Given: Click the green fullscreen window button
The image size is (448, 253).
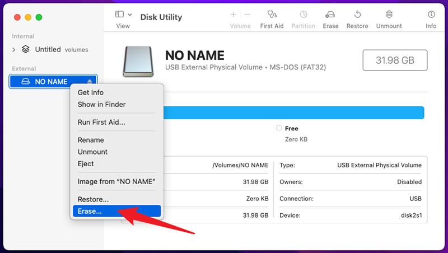Looking at the screenshot, I should [x=39, y=17].
